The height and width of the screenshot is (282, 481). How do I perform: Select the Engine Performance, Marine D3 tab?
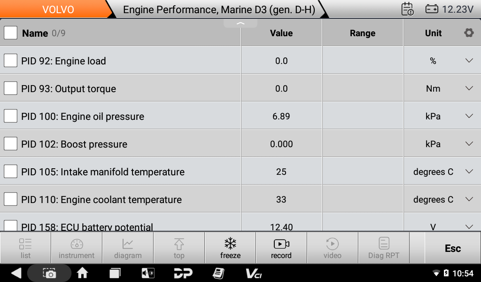219,9
